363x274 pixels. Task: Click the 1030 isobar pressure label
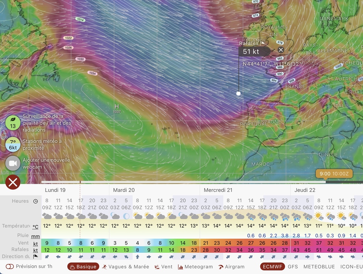click(80, 59)
